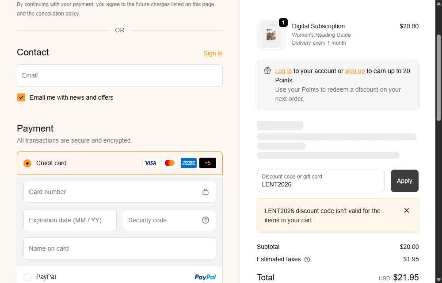Click the Contact section heading
Viewport: 442px width, 283px height.
pos(33,52)
